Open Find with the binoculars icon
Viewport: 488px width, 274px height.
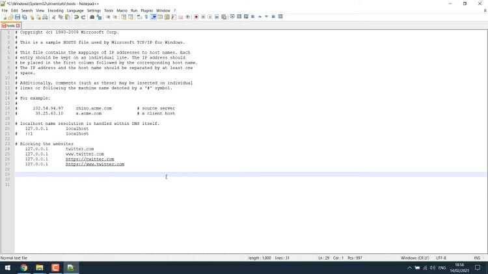coord(92,17)
